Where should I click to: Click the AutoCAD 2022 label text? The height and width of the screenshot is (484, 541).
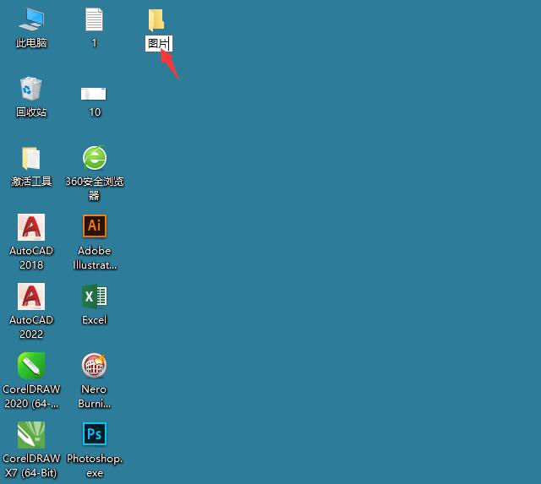point(31,327)
